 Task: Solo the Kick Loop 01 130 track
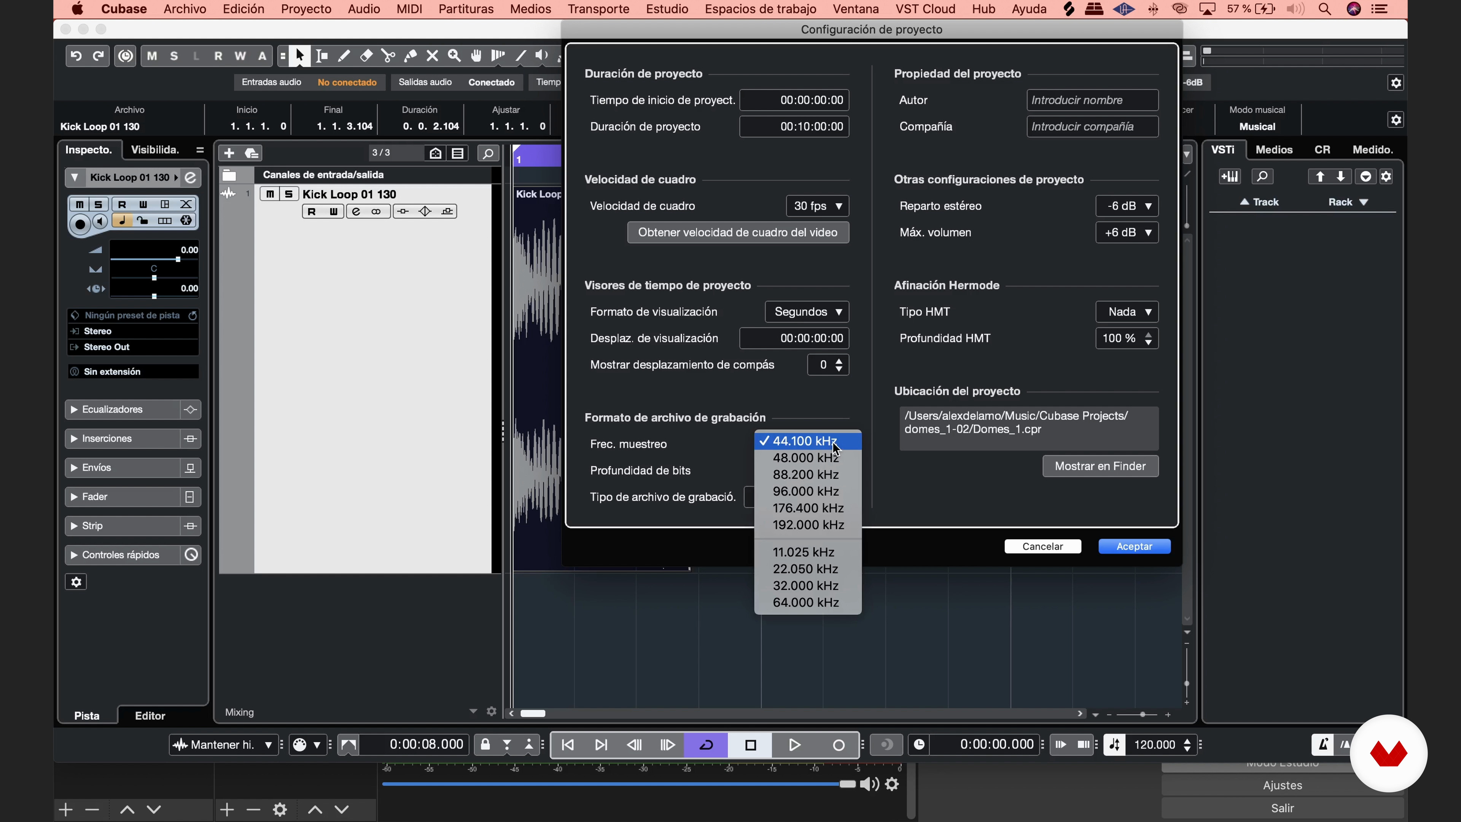point(289,194)
